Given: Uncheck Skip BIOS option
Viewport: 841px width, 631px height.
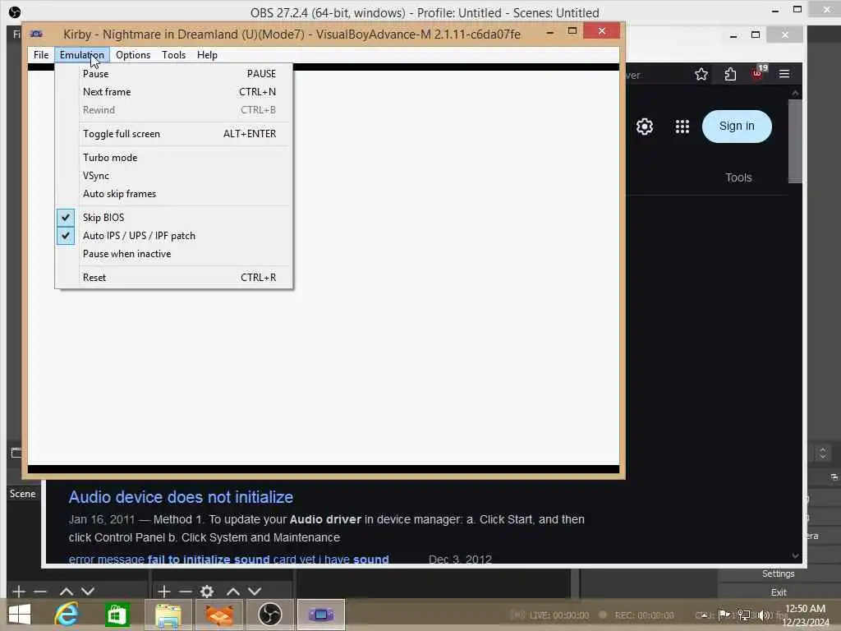Looking at the screenshot, I should coord(174,217).
